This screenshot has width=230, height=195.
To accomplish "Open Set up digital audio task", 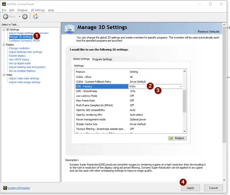I will coord(20,63).
